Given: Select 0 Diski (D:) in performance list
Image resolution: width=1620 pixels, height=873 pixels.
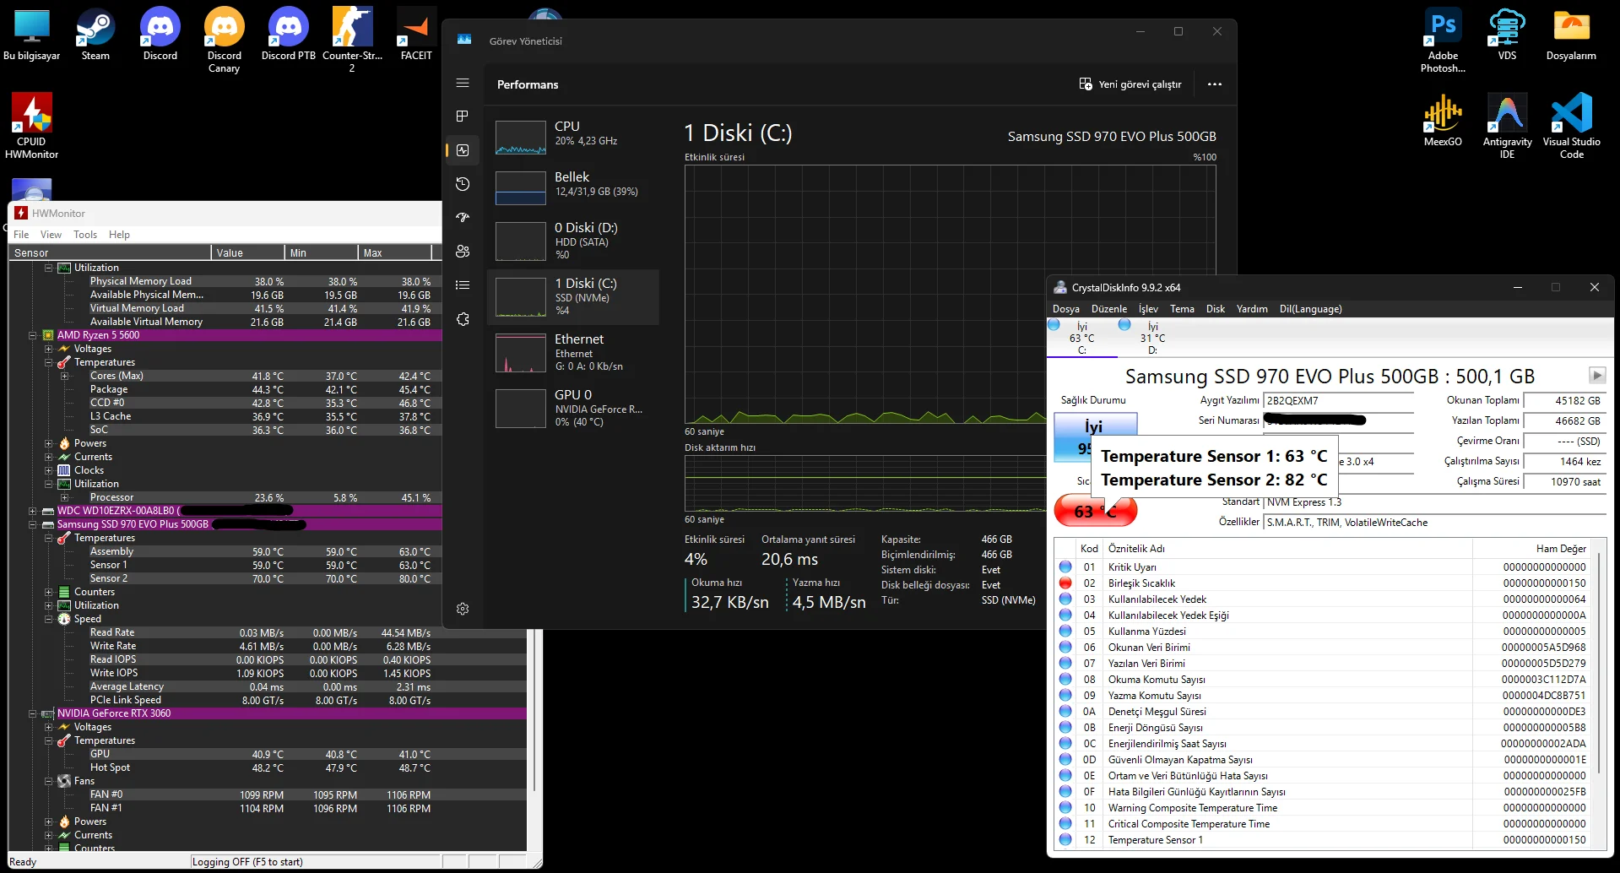Looking at the screenshot, I should (573, 241).
